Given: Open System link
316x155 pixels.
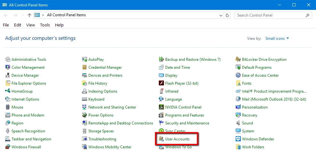Looking at the screenshot, I should coord(248,131).
